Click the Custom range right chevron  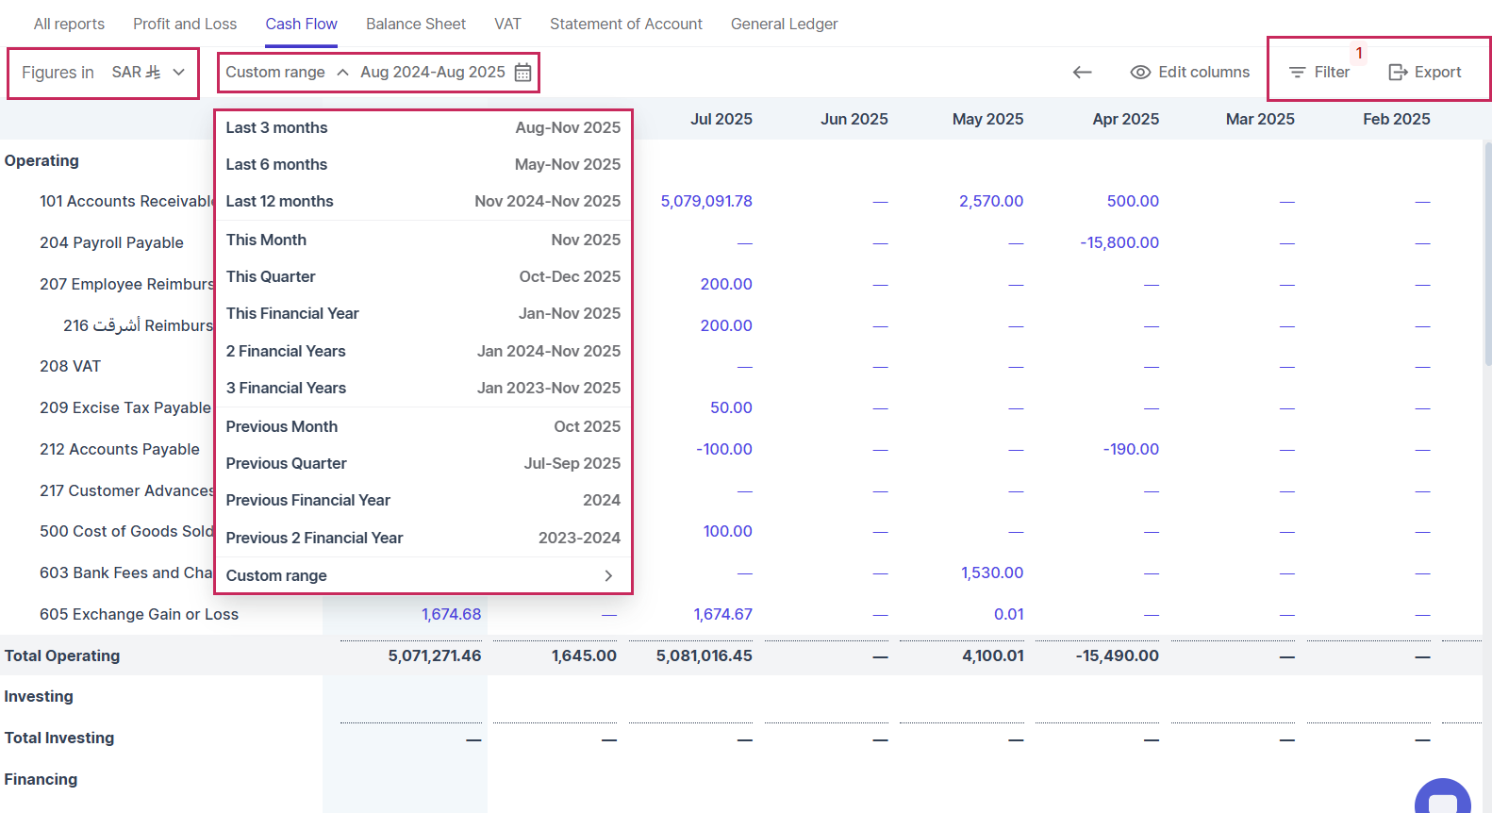coord(608,575)
